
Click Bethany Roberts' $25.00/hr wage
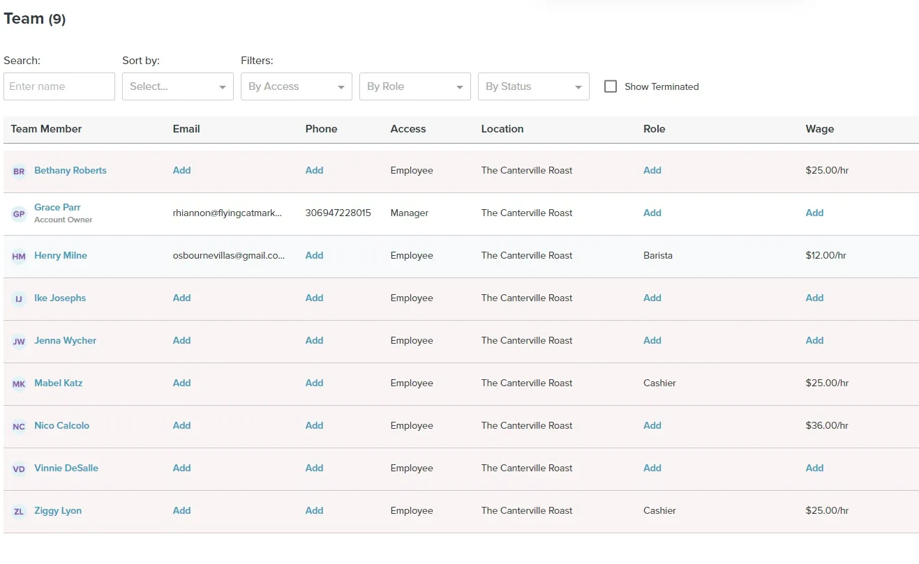[x=828, y=170]
